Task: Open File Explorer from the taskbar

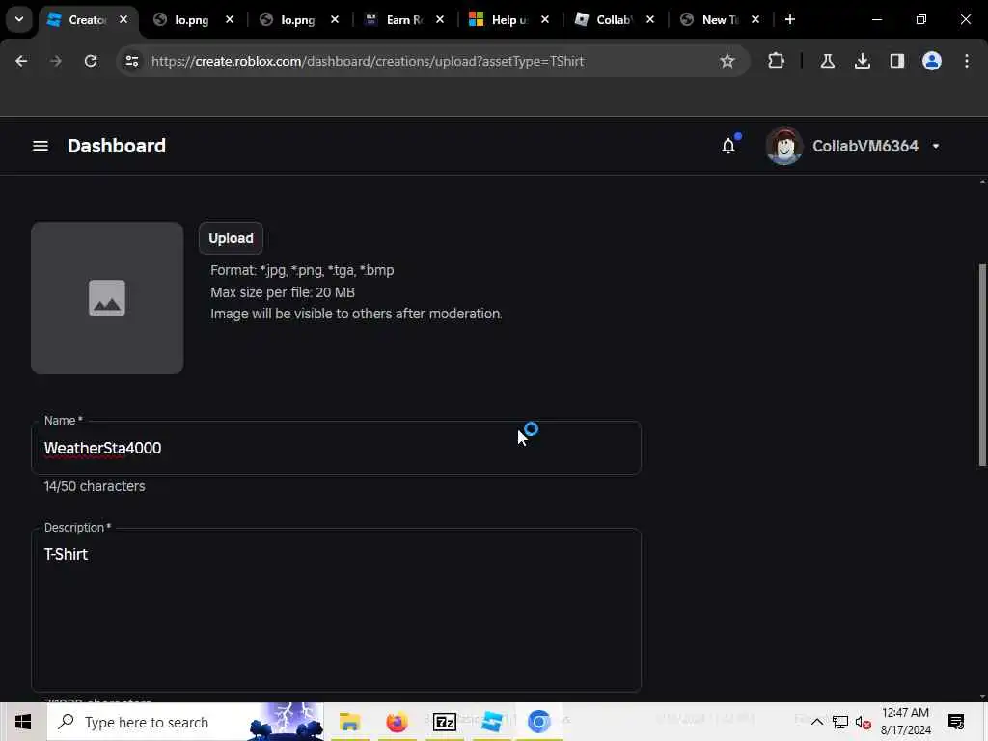Action: [349, 722]
